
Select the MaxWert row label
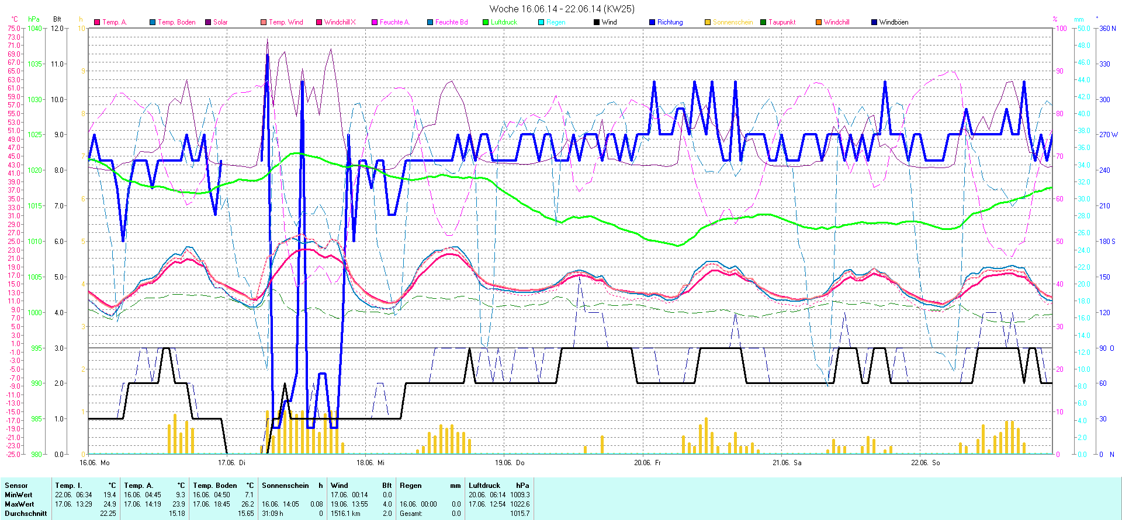(x=19, y=504)
